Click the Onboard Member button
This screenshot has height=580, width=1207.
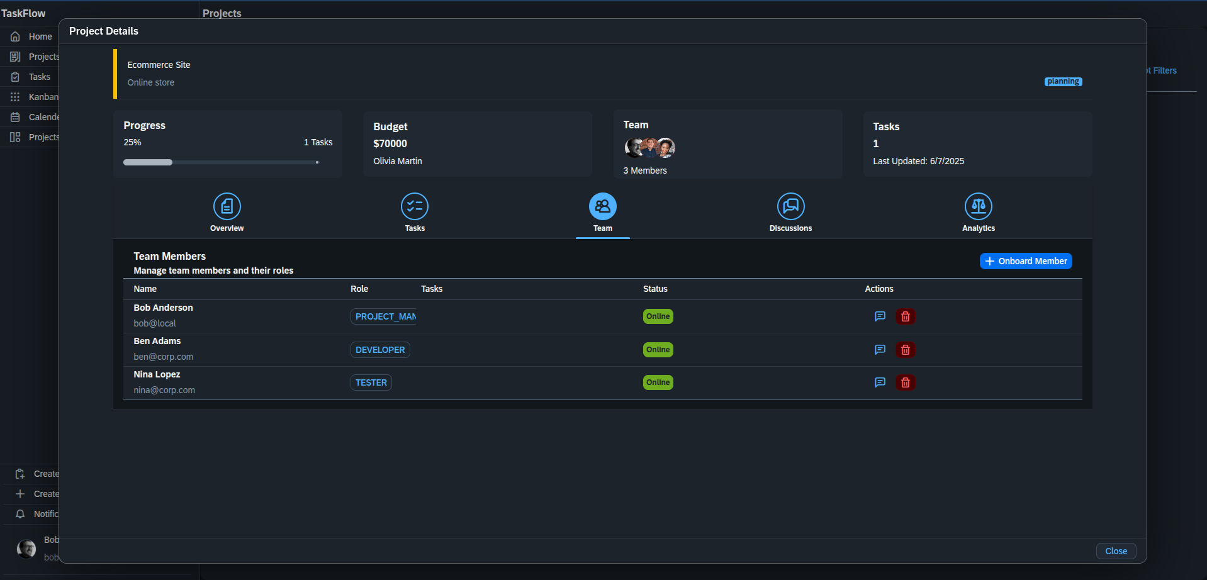coord(1026,261)
